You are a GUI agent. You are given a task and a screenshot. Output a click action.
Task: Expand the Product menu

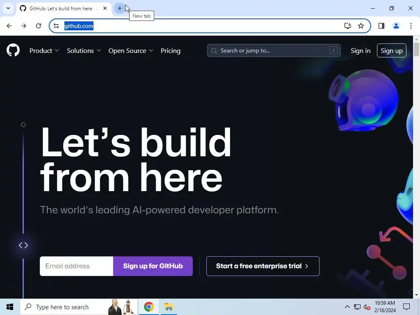(x=44, y=50)
